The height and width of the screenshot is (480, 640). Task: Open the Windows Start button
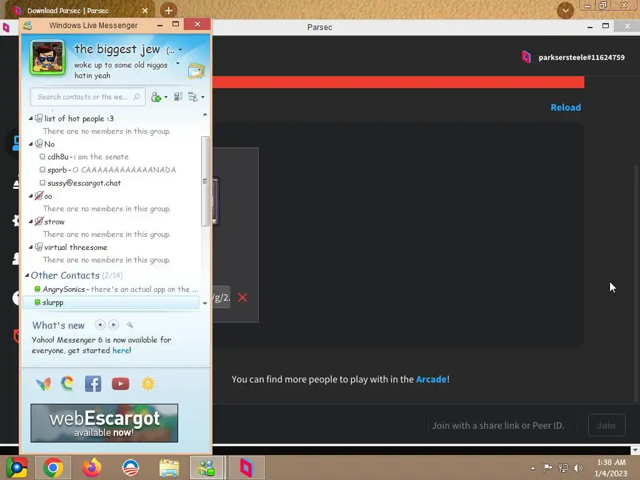pos(17,467)
